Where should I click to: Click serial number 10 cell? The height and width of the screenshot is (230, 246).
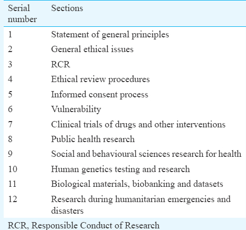pyautogui.click(x=13, y=169)
